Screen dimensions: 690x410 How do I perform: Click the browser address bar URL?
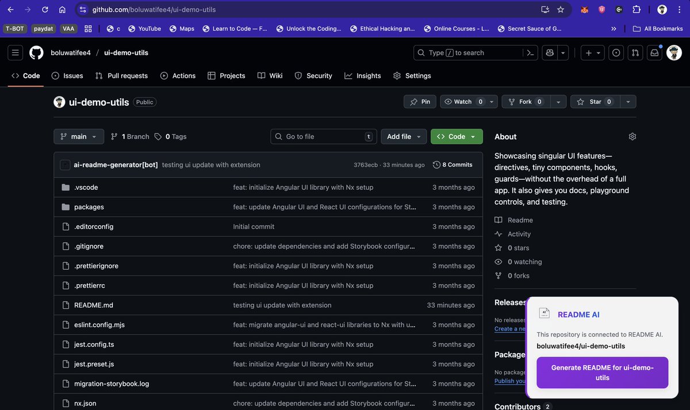coord(154,10)
